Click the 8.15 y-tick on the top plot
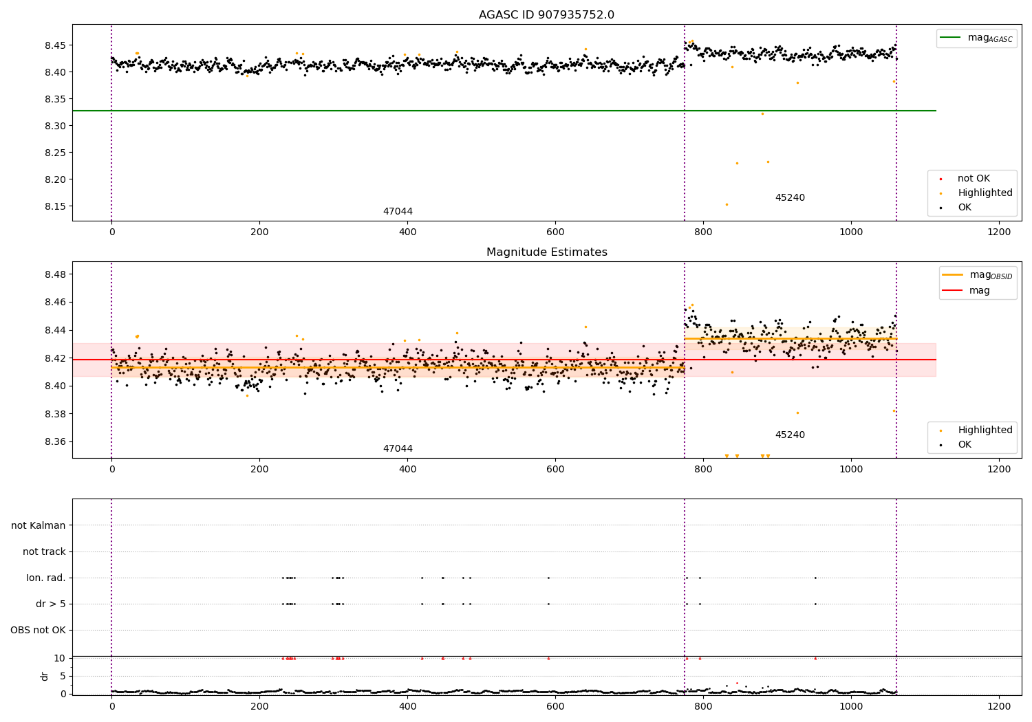The image size is (1032, 722). 55,206
